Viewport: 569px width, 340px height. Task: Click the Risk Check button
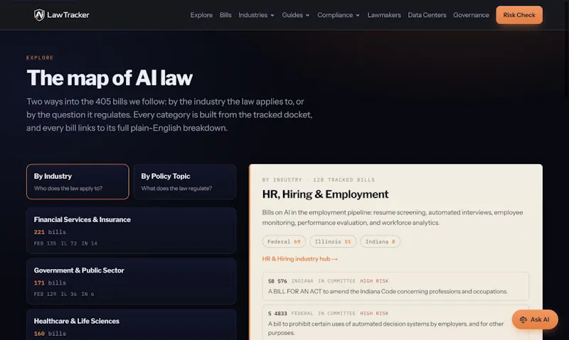click(519, 15)
